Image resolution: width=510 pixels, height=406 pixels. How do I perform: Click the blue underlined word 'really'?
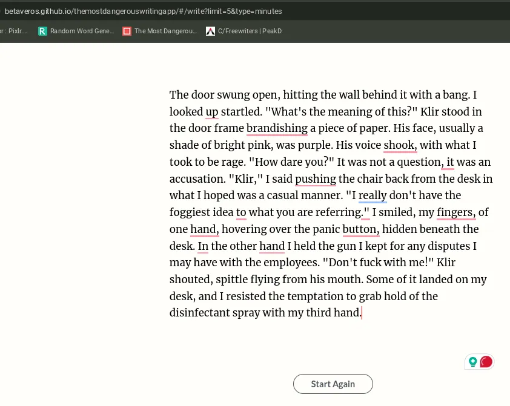[373, 195]
